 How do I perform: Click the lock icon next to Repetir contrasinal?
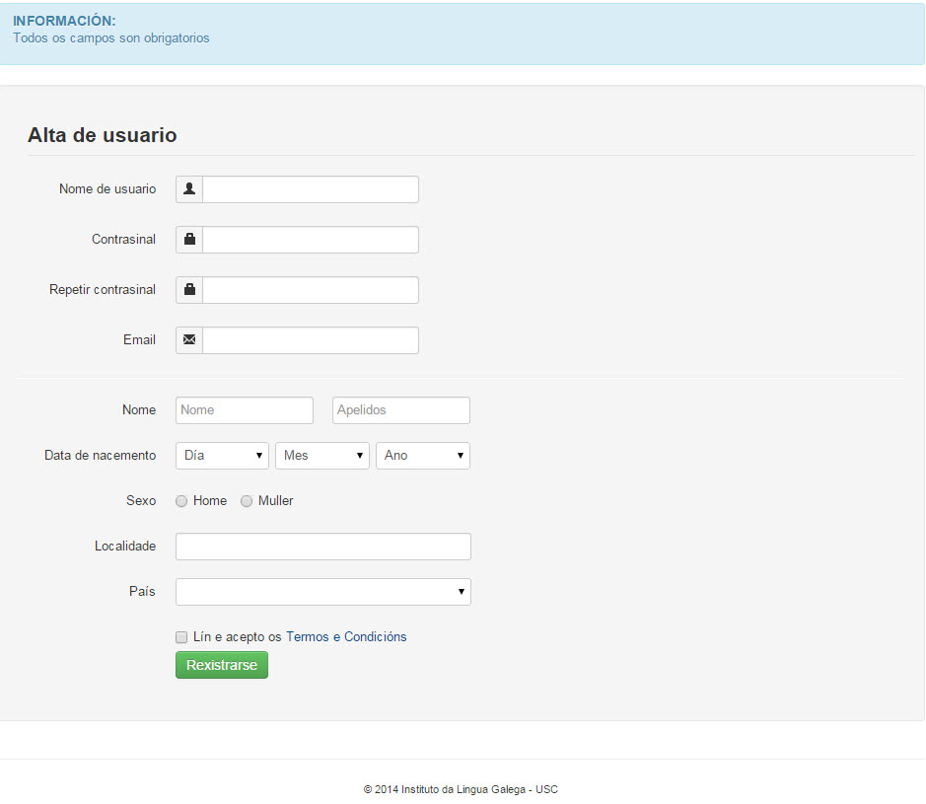189,290
